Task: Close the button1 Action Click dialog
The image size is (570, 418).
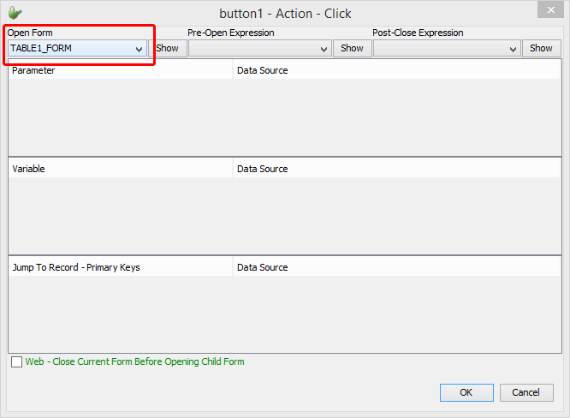Action: 549,11
